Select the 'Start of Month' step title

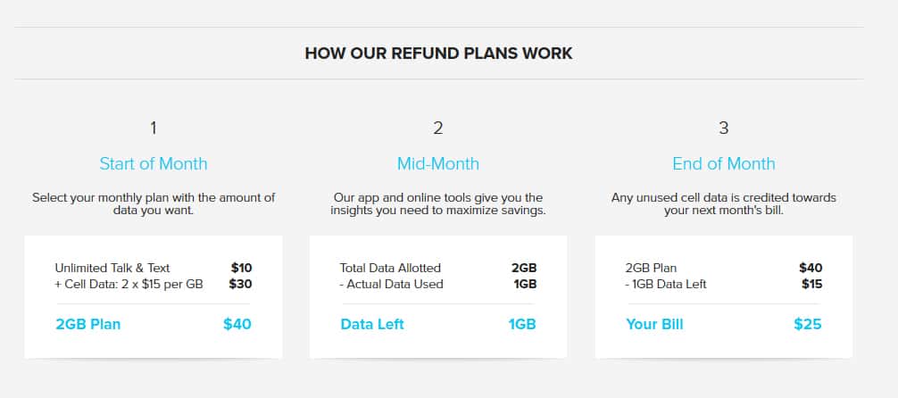[x=154, y=164]
